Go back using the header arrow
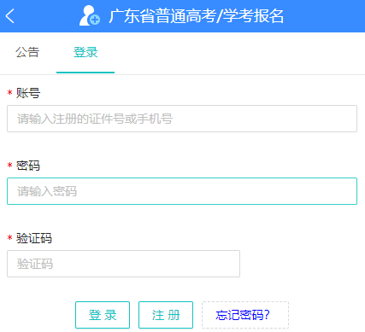This screenshot has height=332, width=365. click(x=10, y=16)
